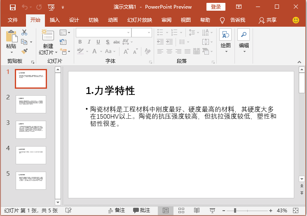Screen dimensions: 307x216
Task: Switch to Reading view in status bar
Action: click(x=197, y=210)
